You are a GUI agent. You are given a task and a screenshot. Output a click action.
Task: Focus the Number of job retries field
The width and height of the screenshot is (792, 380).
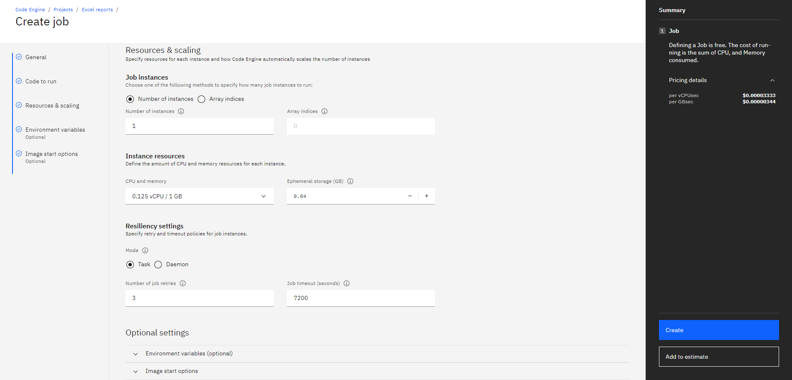(199, 298)
